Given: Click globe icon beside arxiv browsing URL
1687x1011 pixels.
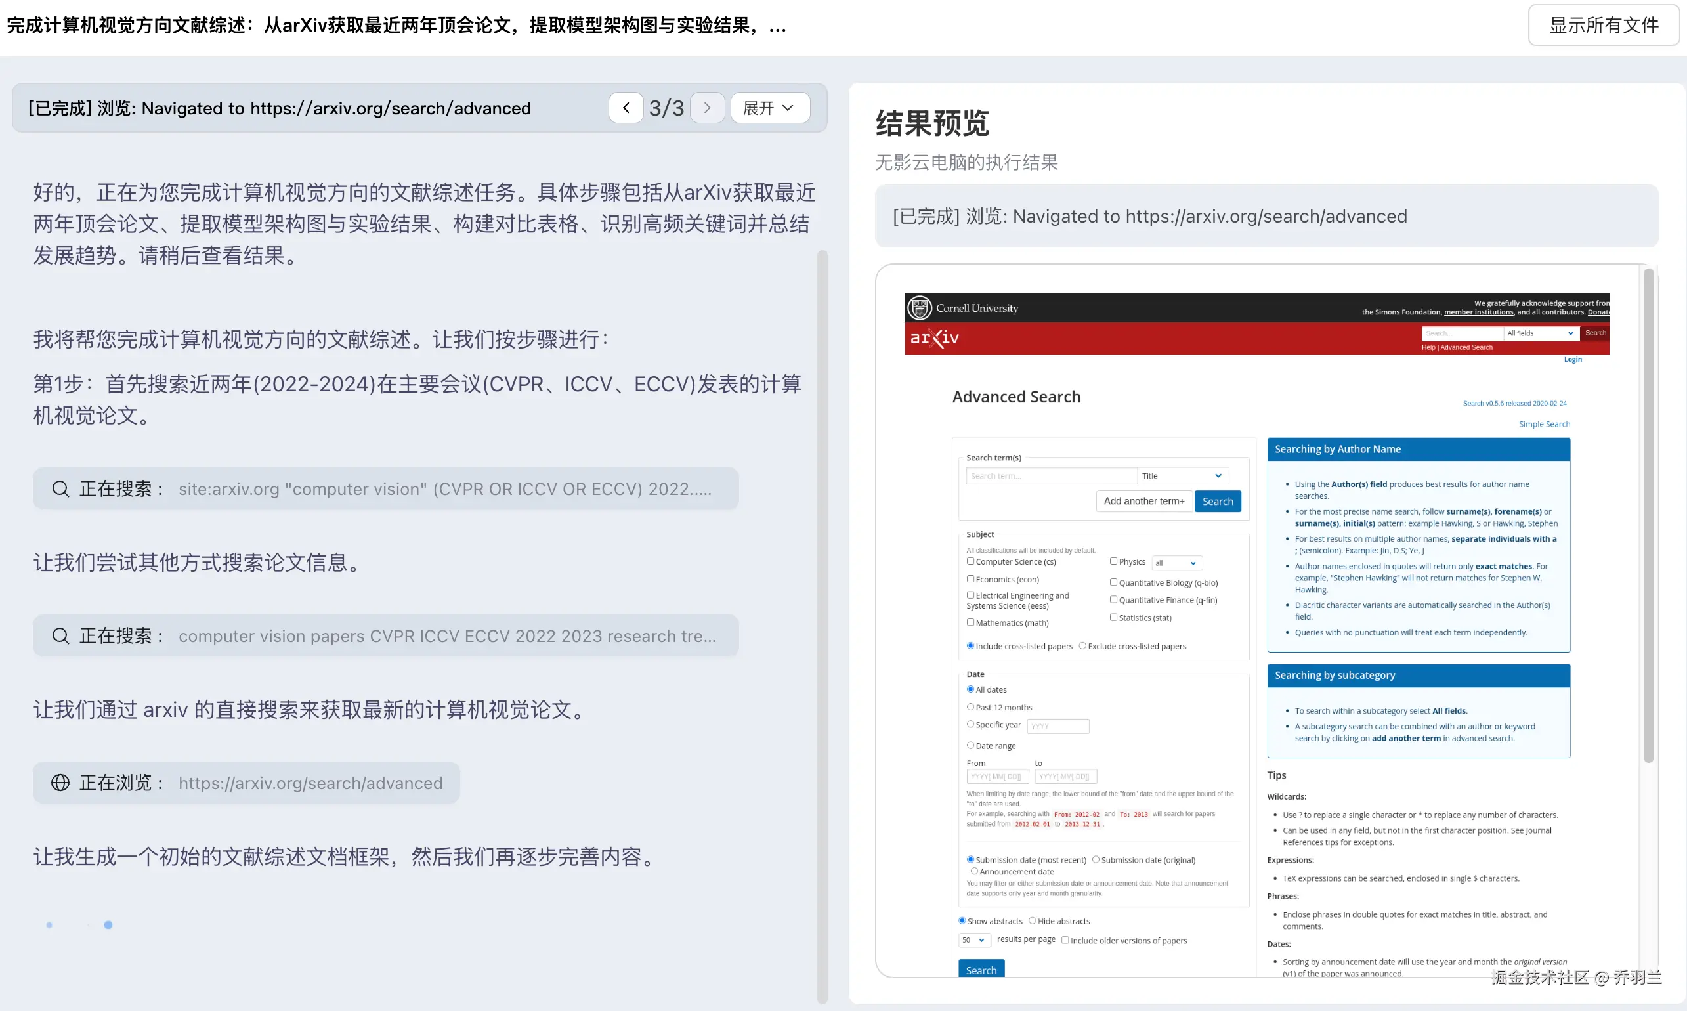Looking at the screenshot, I should 60,783.
